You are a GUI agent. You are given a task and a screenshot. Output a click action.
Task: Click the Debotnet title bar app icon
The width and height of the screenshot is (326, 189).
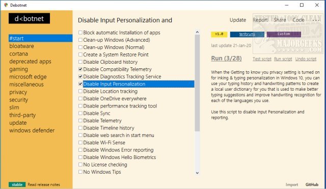(x=6, y=5)
